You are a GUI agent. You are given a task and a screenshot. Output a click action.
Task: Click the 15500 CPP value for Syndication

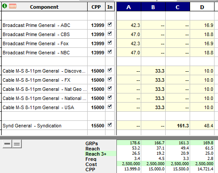click(x=98, y=126)
